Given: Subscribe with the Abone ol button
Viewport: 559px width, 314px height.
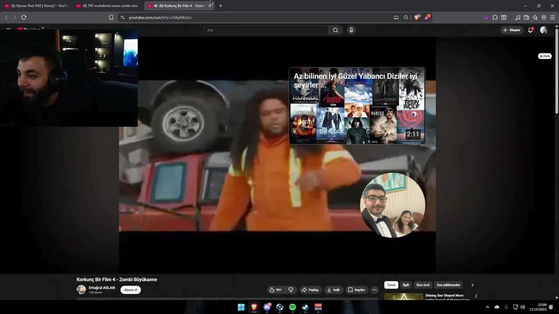Looking at the screenshot, I should click(131, 290).
